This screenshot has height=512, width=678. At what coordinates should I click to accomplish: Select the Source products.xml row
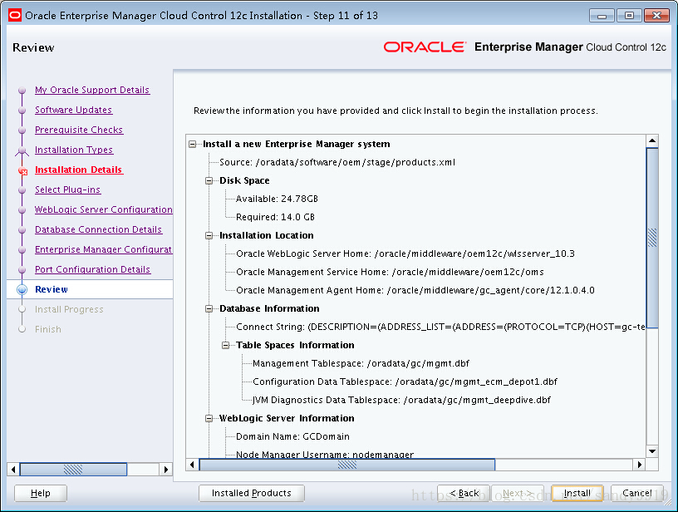(x=337, y=163)
